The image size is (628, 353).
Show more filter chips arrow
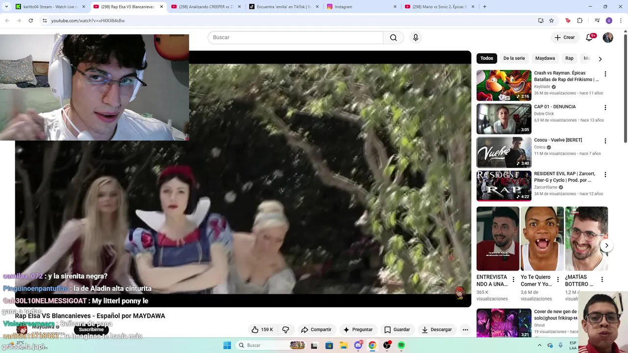pyautogui.click(x=600, y=59)
